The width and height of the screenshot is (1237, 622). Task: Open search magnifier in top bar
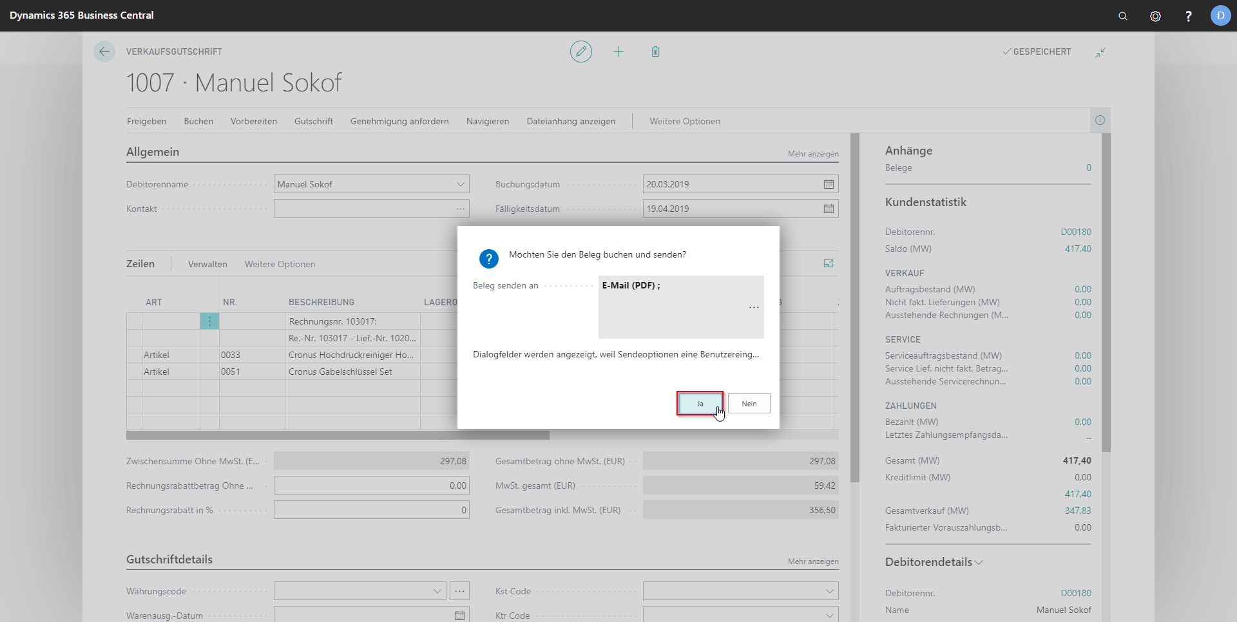(1123, 16)
